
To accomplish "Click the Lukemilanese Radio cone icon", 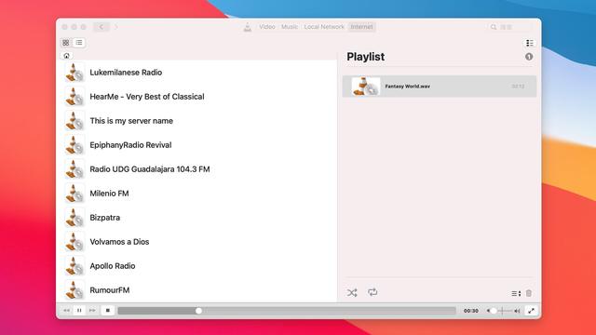I will click(x=74, y=73).
